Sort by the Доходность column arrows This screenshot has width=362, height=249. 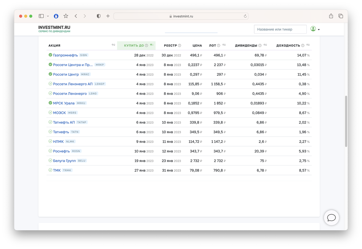click(x=308, y=45)
